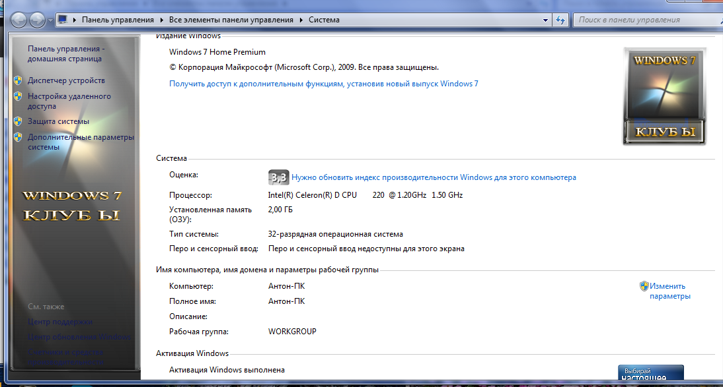Click Перо и сенсорный ввод недоступны text
Screen dimensions: 723x387
366,249
